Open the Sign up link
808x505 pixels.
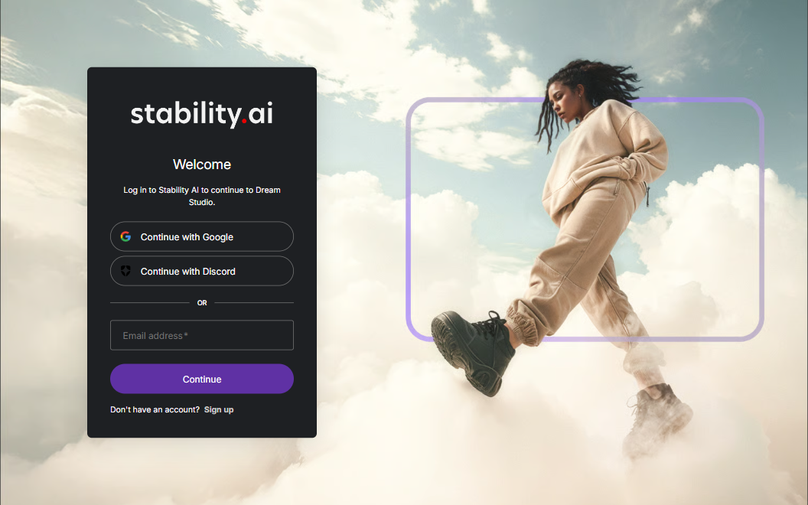coord(219,409)
